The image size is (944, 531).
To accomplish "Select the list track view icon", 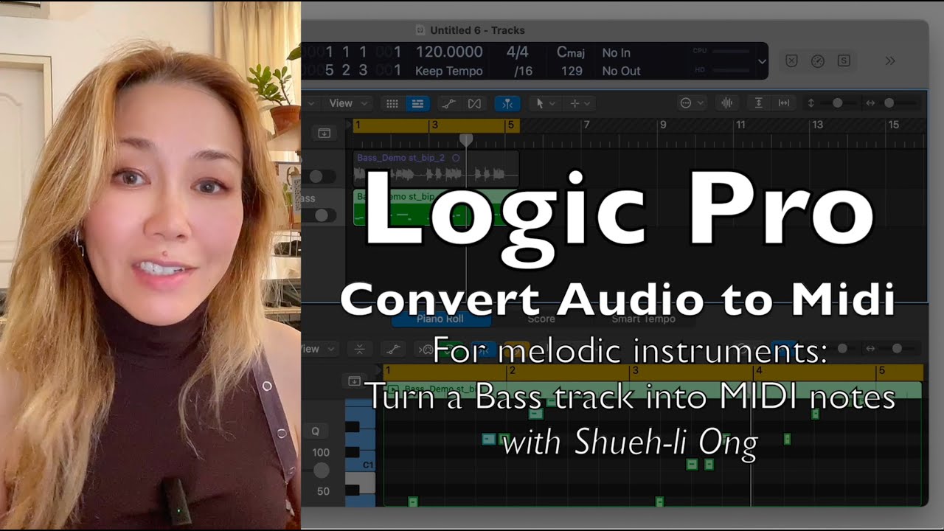I will click(417, 104).
